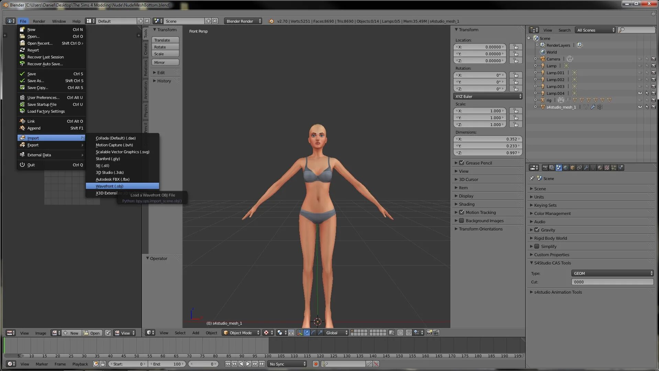Screen dimensions: 659x371
Task: Open the viewport shading selector
Action: point(268,333)
